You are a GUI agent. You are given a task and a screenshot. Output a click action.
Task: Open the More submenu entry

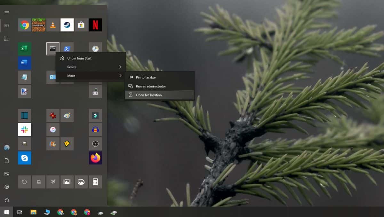click(x=91, y=76)
